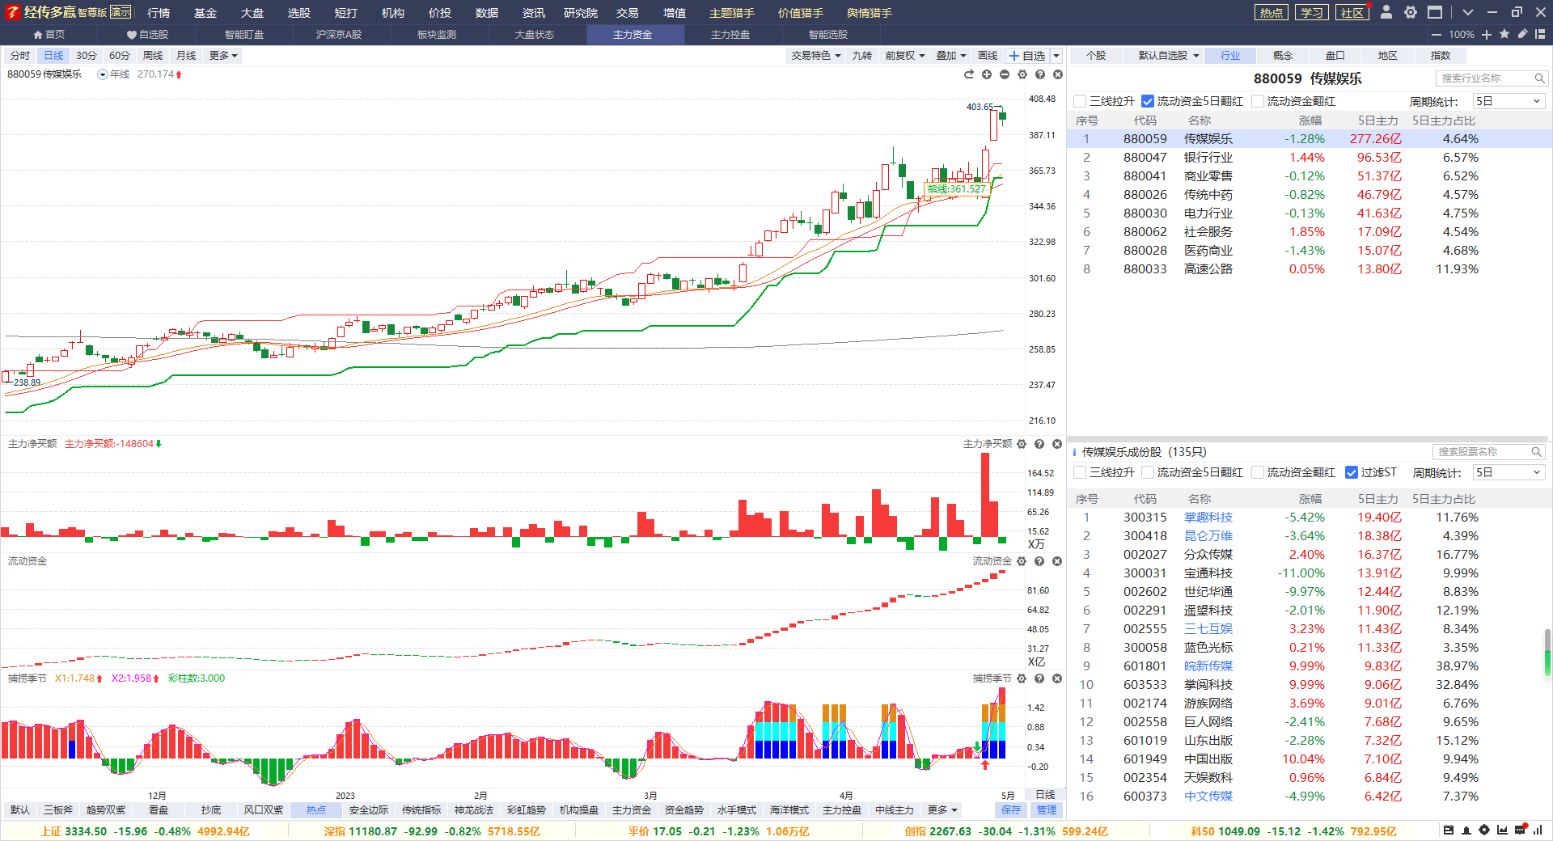Open the 交易特色 dropdown
The width and height of the screenshot is (1553, 841).
816,56
